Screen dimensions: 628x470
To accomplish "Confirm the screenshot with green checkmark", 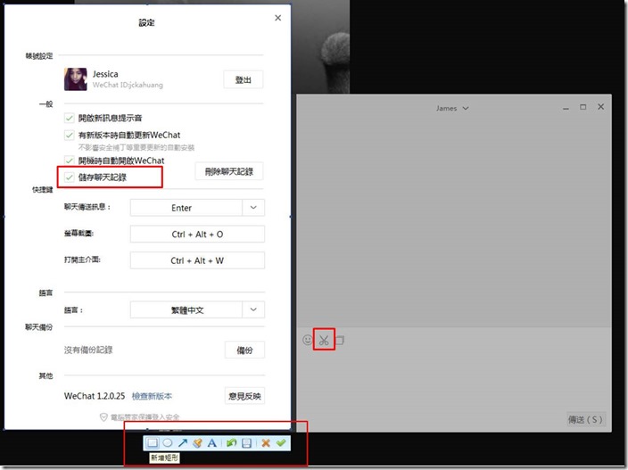I will point(281,442).
